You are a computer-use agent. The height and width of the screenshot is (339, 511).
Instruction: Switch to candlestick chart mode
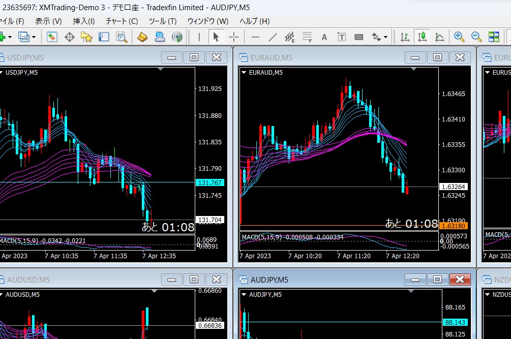pos(422,37)
